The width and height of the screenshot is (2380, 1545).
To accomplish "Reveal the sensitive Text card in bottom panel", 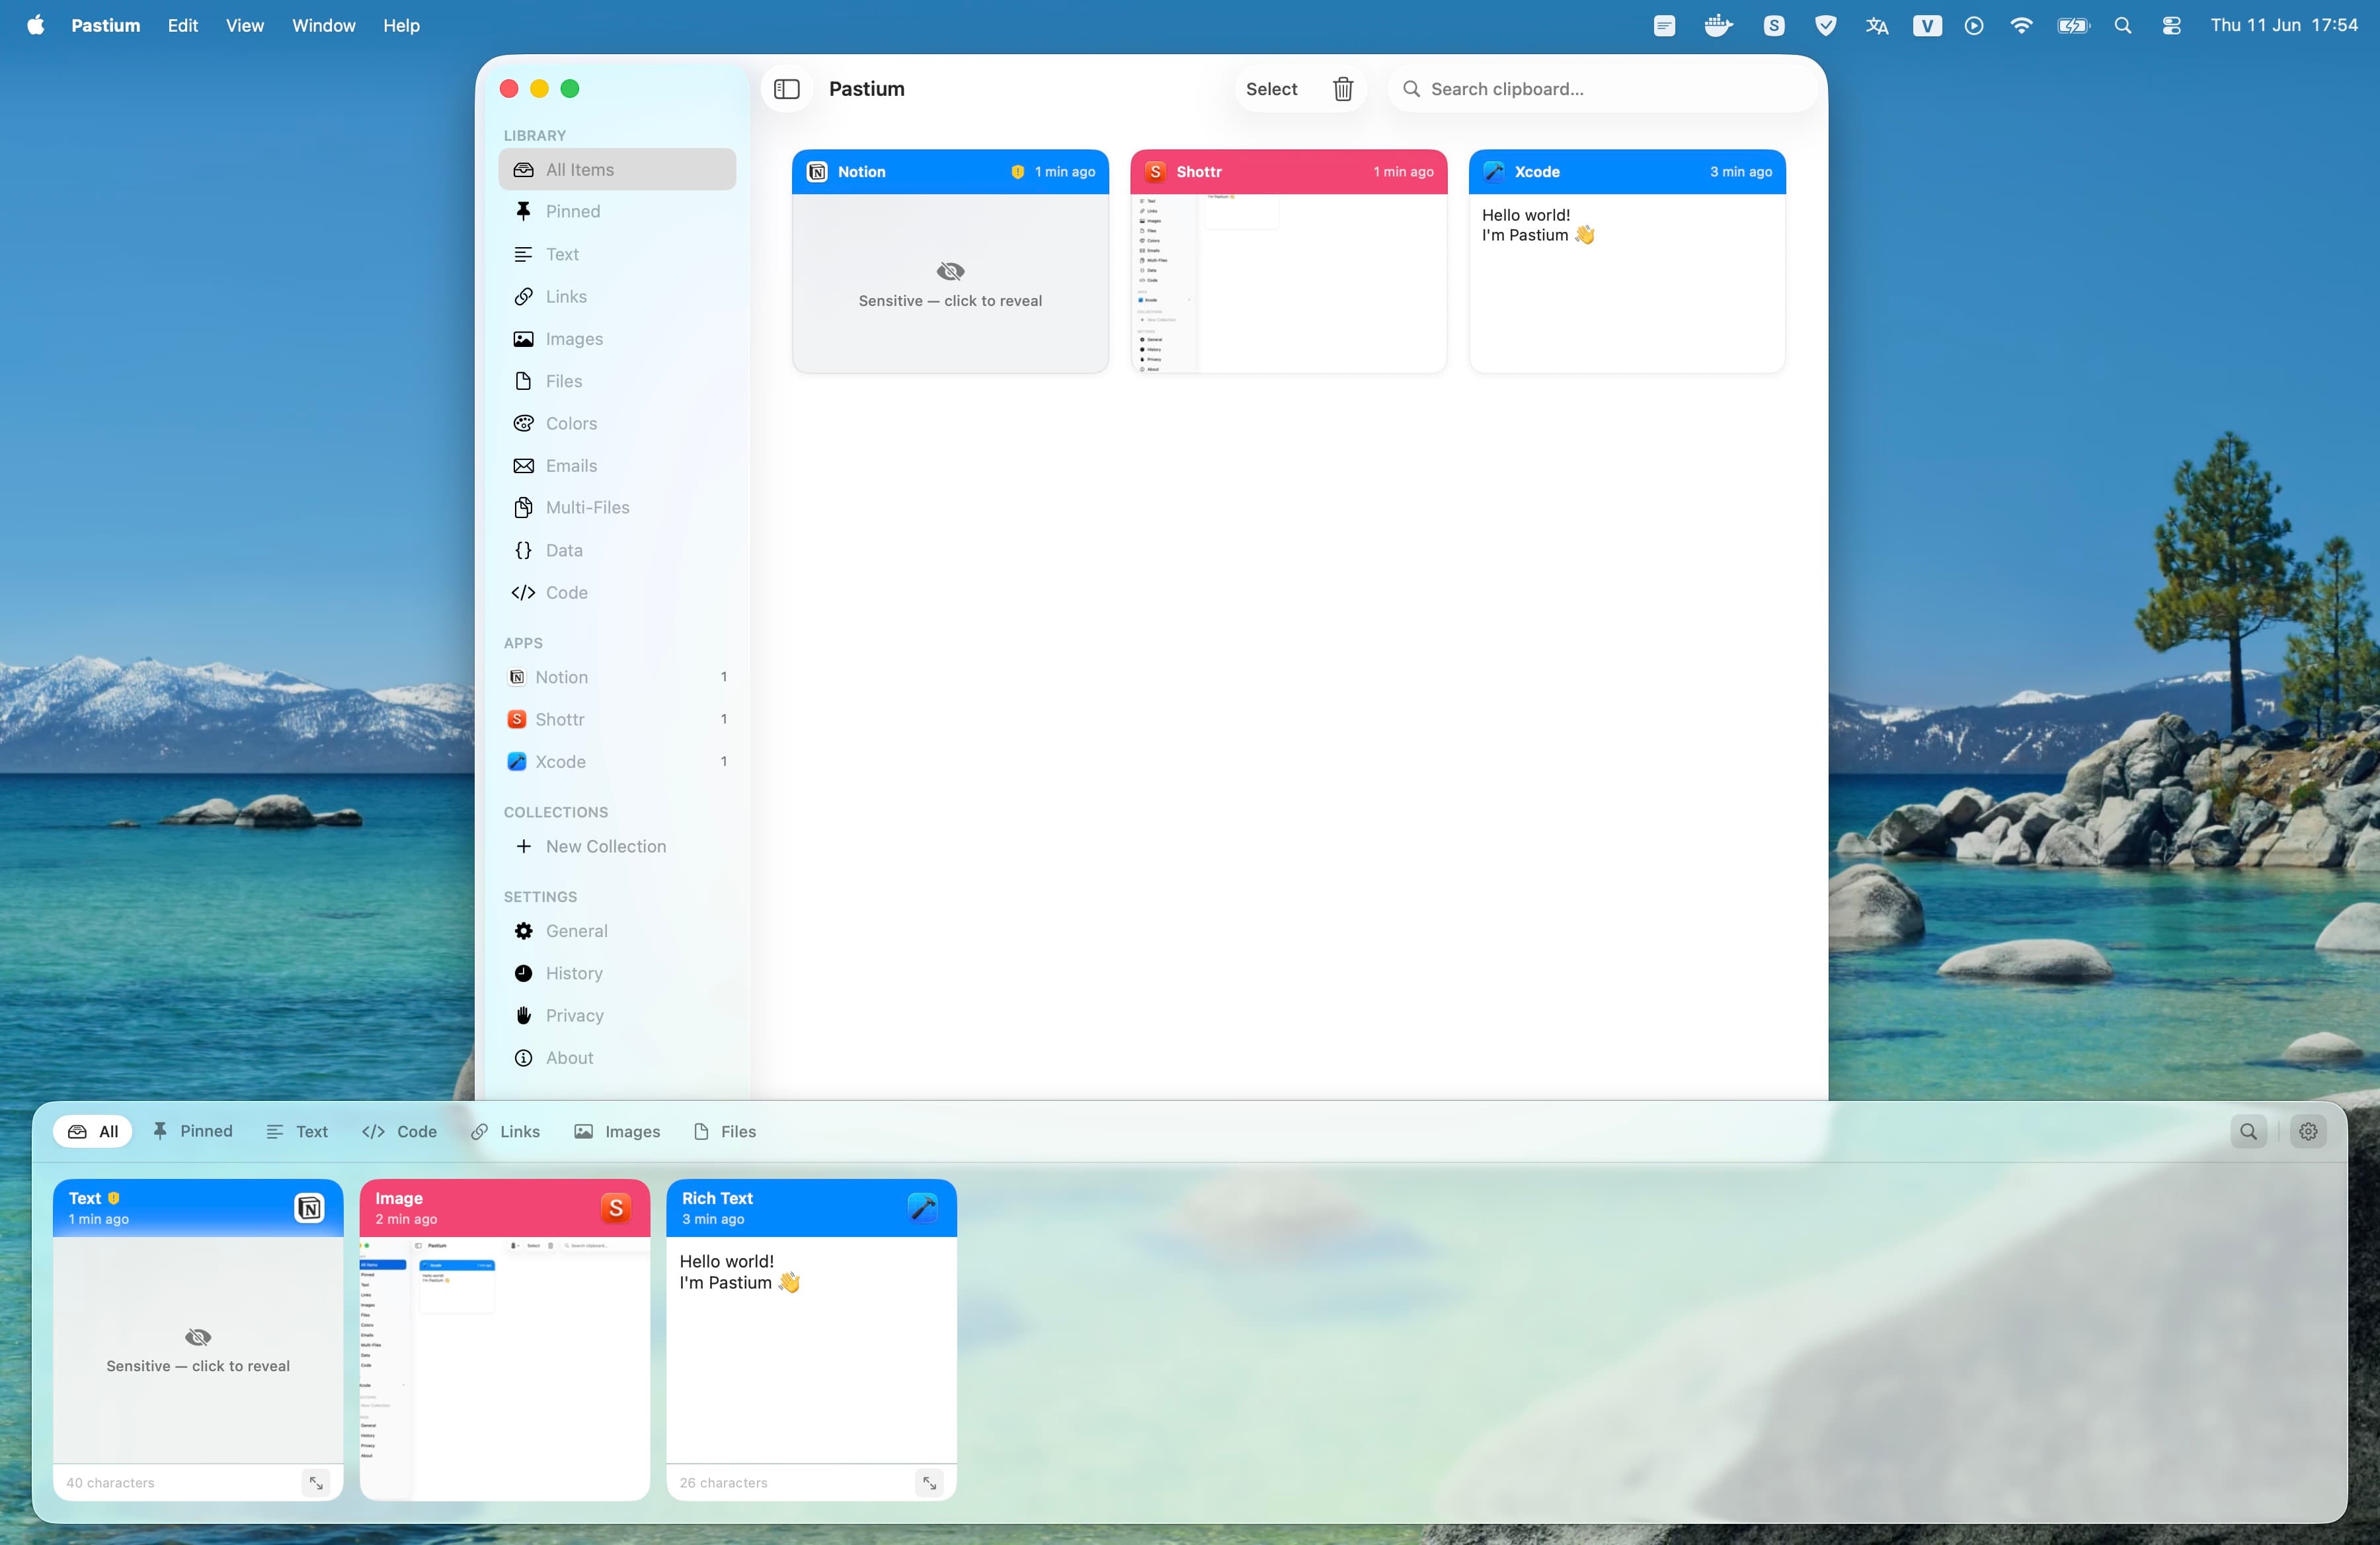I will coord(198,1350).
